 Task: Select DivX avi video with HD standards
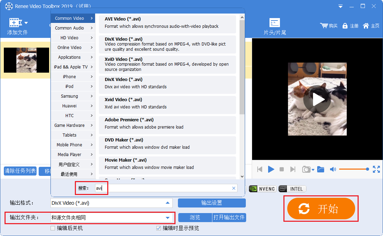click(167, 85)
